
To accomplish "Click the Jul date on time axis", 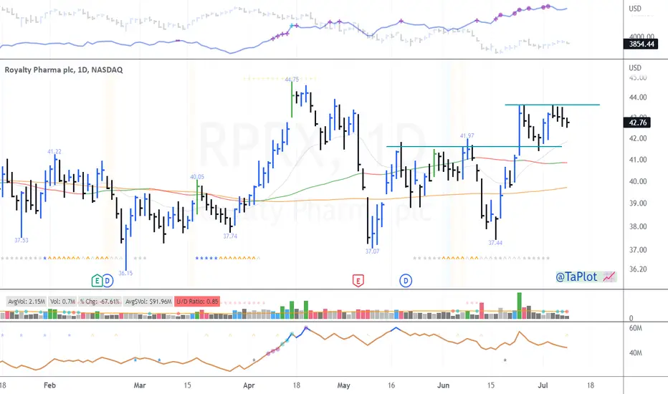I will click(x=543, y=385).
